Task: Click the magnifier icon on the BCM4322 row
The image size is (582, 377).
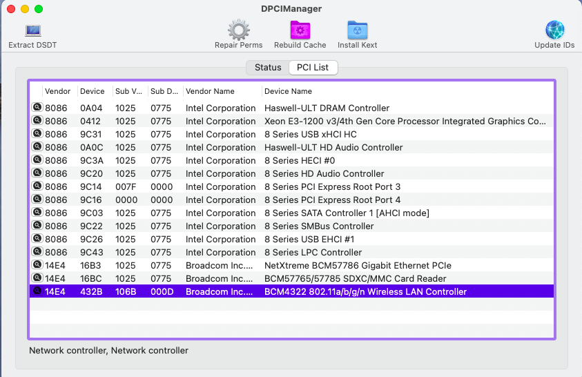Action: coord(37,291)
